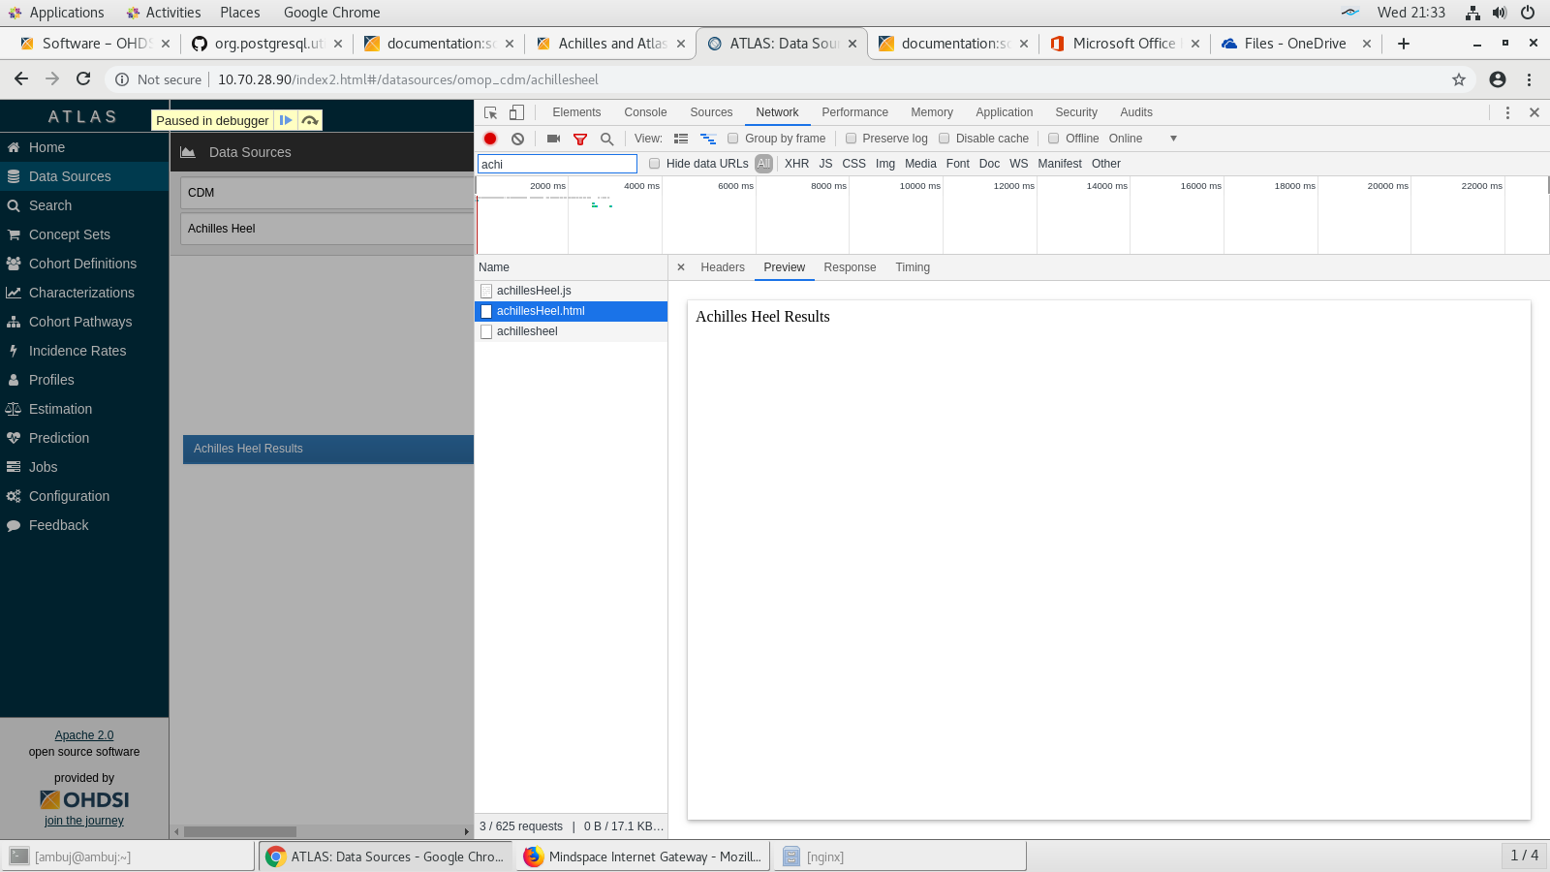The height and width of the screenshot is (872, 1550).
Task: Resume script execution in debugger
Action: 286,120
